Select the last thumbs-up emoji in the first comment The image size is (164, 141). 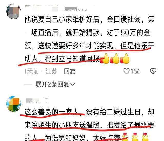(125, 59)
